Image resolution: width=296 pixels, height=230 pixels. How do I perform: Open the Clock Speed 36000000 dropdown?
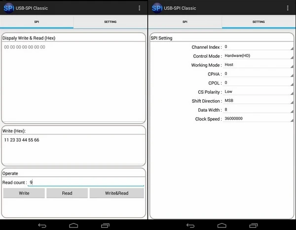pyautogui.click(x=258, y=118)
